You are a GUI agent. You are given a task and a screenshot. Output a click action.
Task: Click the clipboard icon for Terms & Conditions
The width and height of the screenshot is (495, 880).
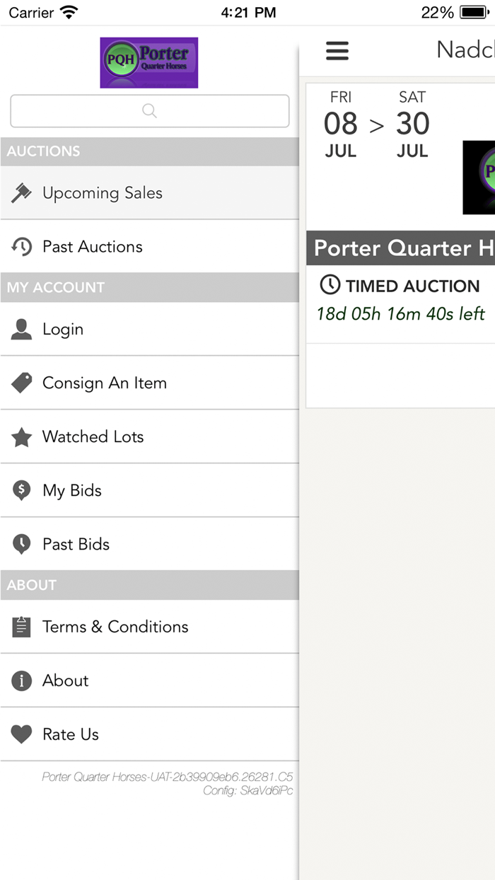tap(21, 627)
